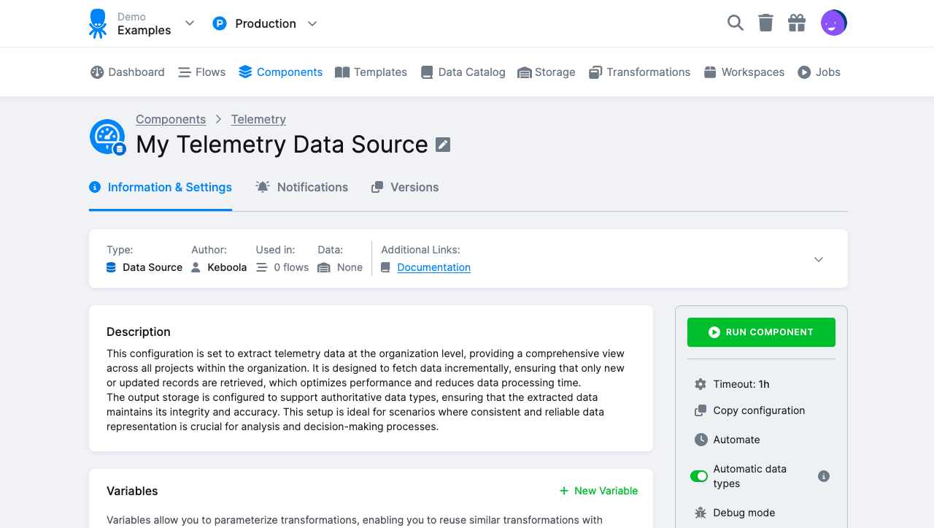Open the user avatar in the top right
The image size is (934, 528).
click(833, 23)
